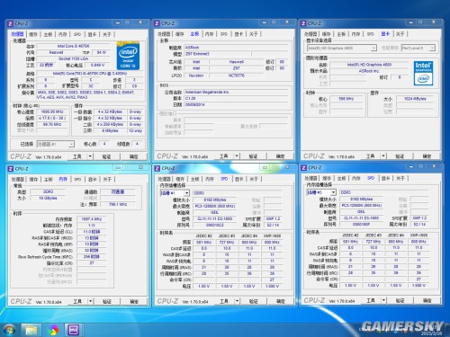450x337 pixels.
Task: Click the Intel Core i5 logo badge
Action: (128, 56)
